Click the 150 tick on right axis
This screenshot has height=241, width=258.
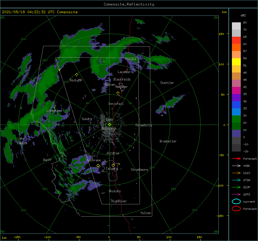pyautogui.click(x=221, y=34)
